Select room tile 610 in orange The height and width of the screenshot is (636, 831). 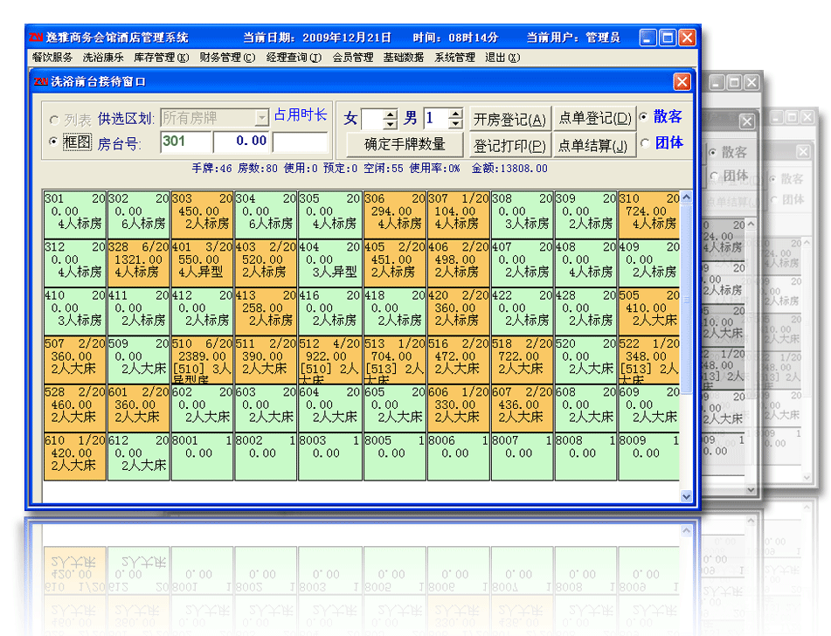click(x=74, y=453)
